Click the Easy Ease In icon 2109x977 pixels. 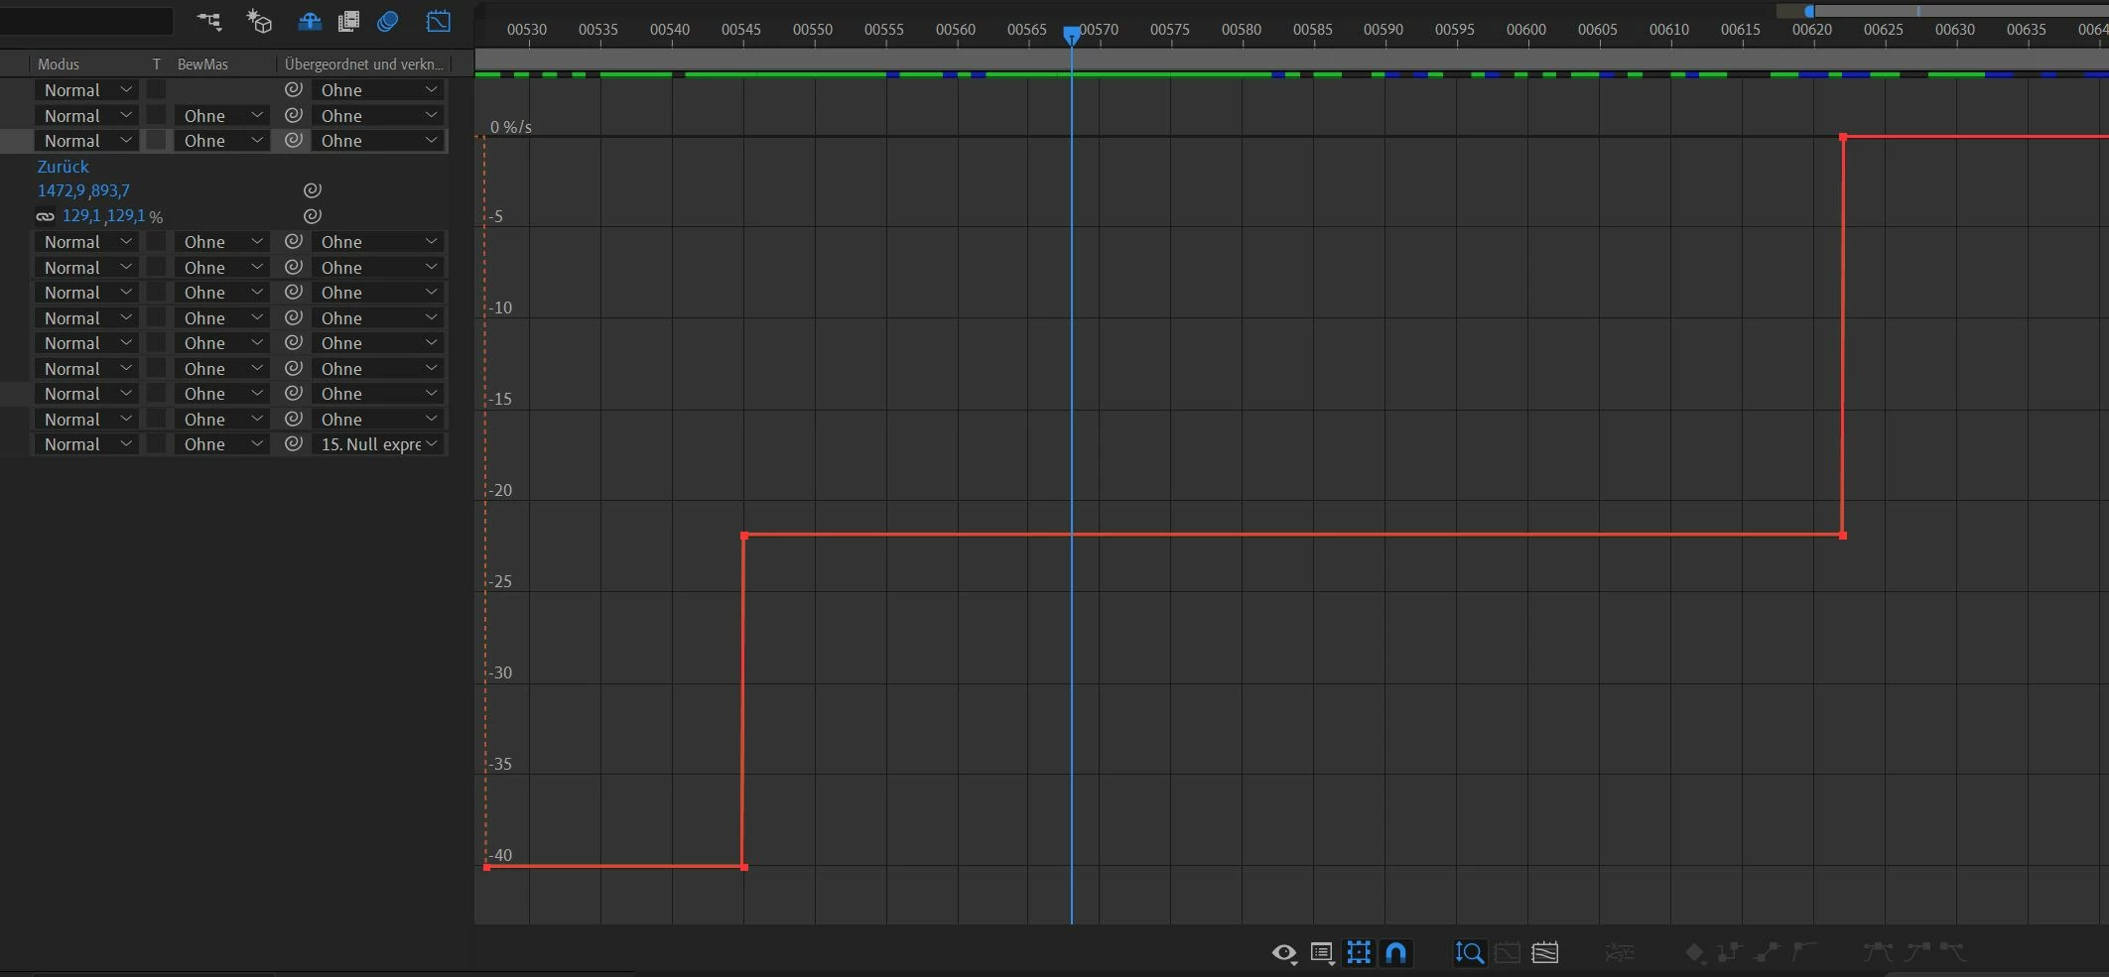[x=1916, y=953]
